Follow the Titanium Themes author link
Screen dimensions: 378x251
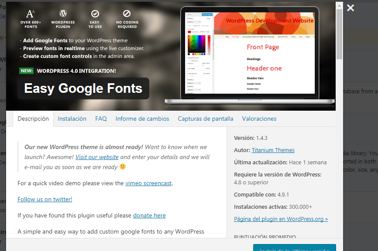coord(273,150)
